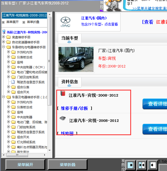167x171 pixels.
Task: Click the wifi-style mark under 资料信息
Action: point(69,85)
